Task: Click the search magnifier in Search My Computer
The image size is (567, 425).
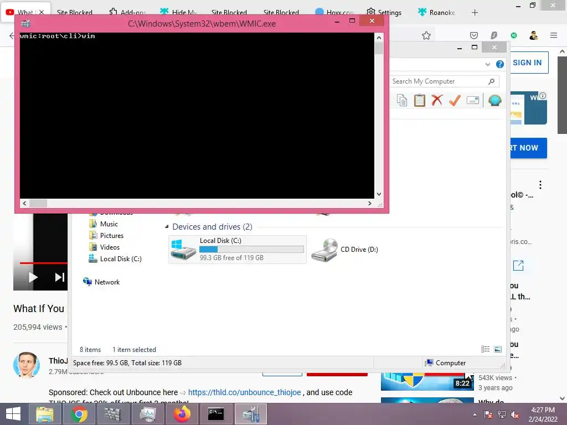Action: (x=491, y=81)
